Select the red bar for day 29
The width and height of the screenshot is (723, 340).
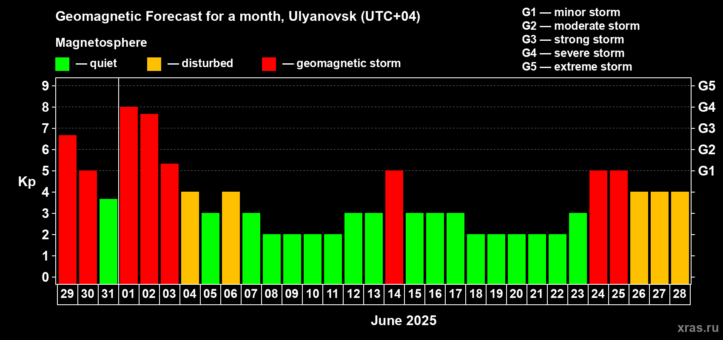(68, 210)
